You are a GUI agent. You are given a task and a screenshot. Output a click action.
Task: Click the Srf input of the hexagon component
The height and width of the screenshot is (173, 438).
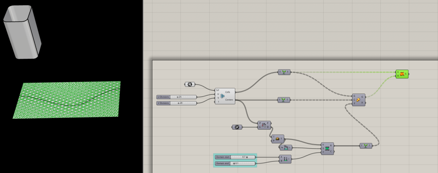217,90
